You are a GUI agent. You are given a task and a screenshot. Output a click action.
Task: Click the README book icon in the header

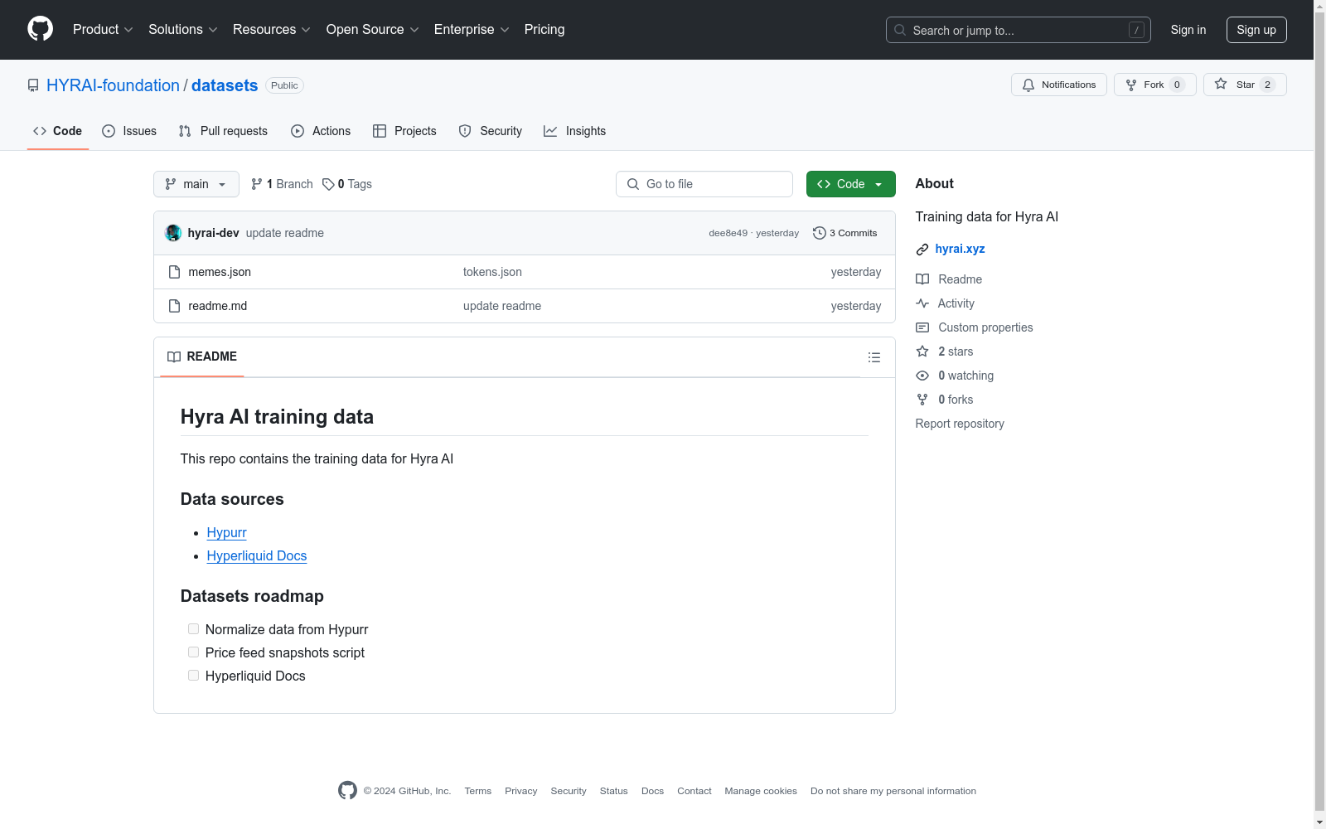pos(174,356)
